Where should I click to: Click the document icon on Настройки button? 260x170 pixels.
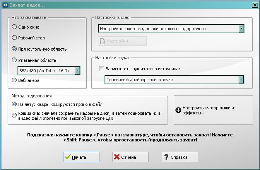(103, 41)
